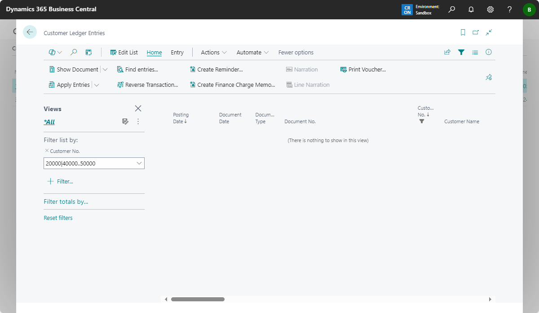The width and height of the screenshot is (539, 313).
Task: Click the save view icon next to All
Action: 125,121
